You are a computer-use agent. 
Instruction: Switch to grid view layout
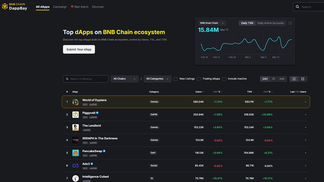303,79
